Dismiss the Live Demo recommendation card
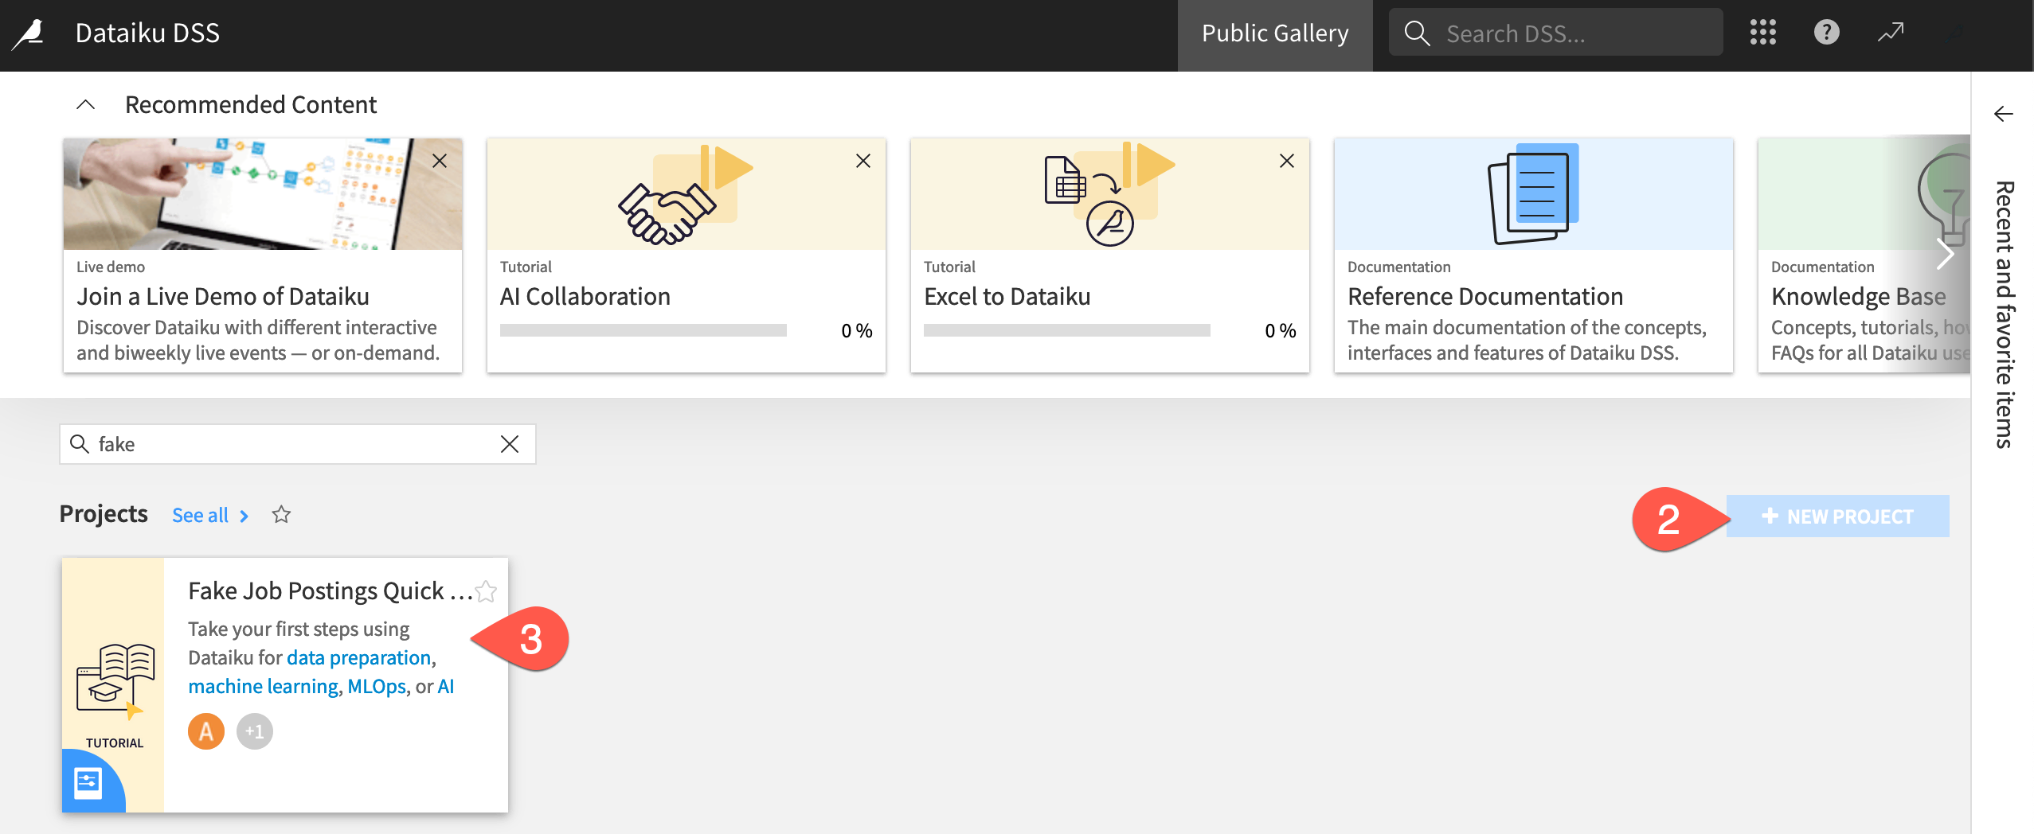 pos(439,161)
